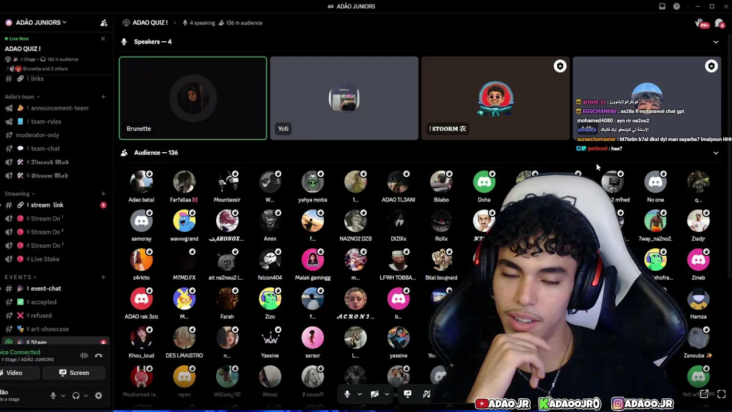Image resolution: width=732 pixels, height=412 pixels.
Task: Collapse the Audience section
Action: (715, 153)
